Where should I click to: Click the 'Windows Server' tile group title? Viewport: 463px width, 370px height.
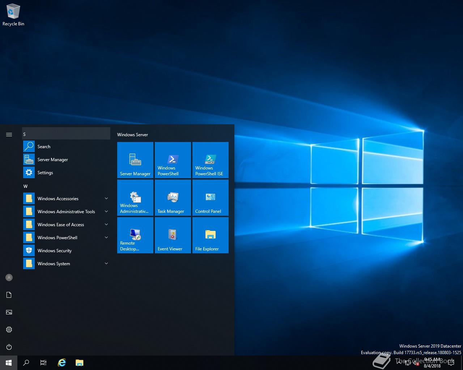pos(132,134)
